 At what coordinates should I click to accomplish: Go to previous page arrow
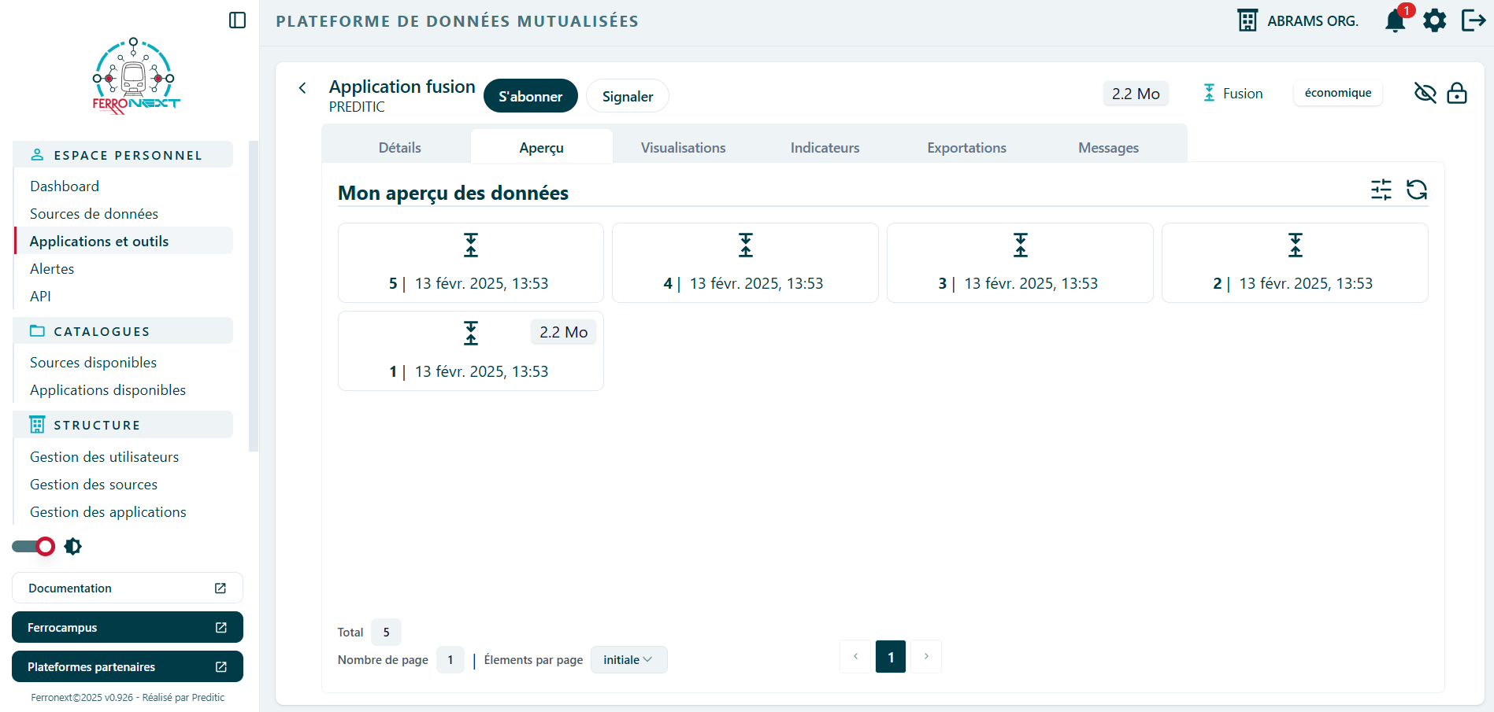point(855,656)
